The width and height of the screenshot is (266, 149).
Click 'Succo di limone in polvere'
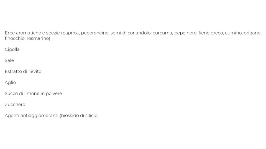(x=33, y=94)
